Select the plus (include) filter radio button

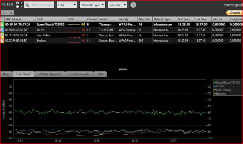(17, 3)
